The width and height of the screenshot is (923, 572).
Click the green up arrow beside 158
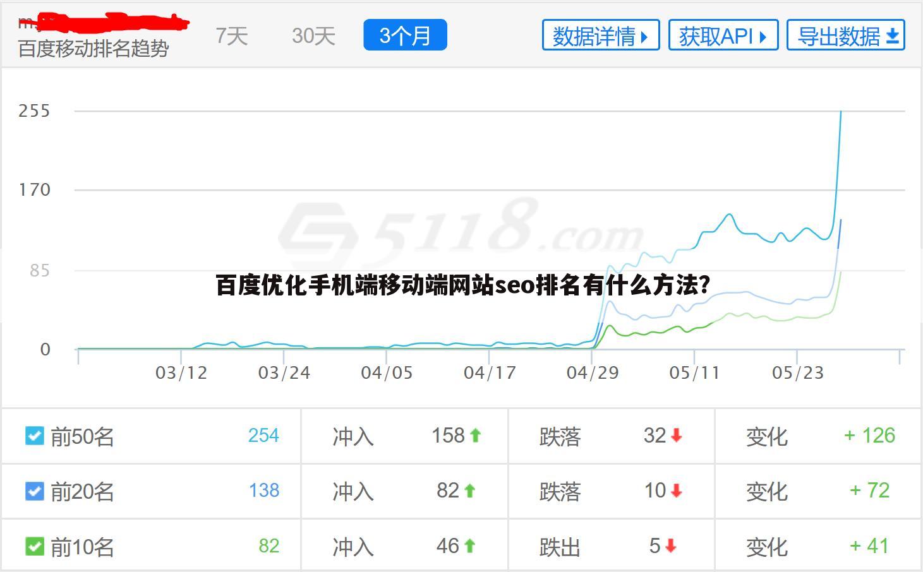476,435
